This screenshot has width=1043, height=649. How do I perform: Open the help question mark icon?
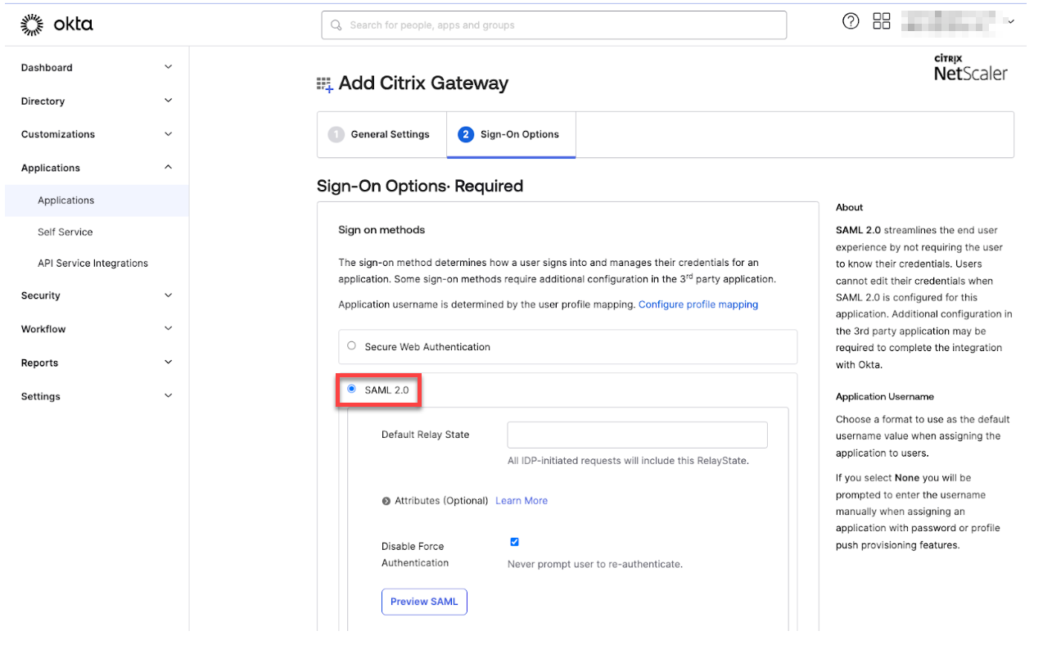851,22
